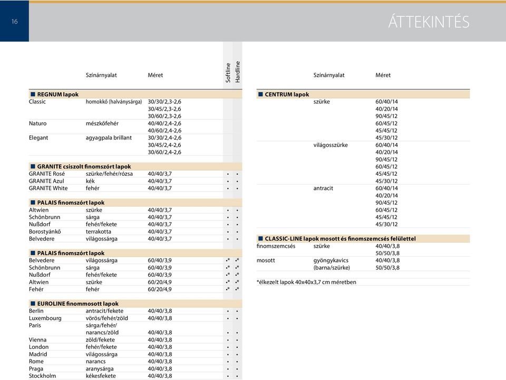506x380 pixels.
Task: Select the Rome row label
Action: pos(36,362)
